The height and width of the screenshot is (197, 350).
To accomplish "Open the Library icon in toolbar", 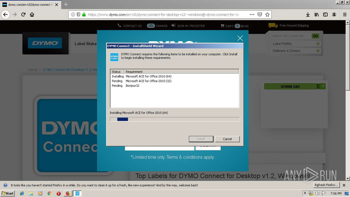I will point(317,15).
